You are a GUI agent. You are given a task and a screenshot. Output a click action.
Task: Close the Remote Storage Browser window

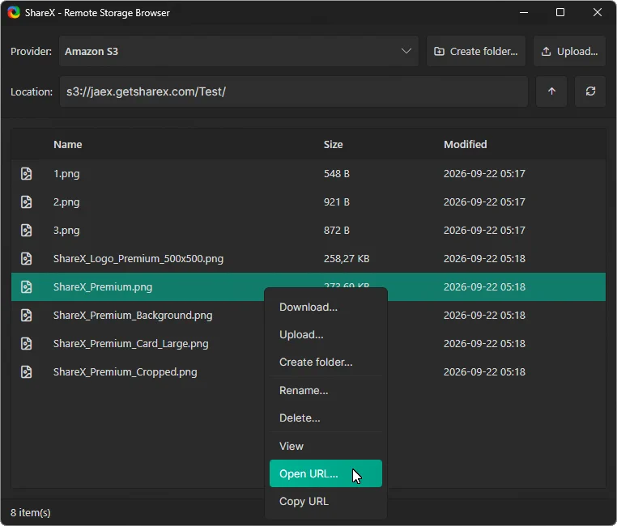point(597,13)
